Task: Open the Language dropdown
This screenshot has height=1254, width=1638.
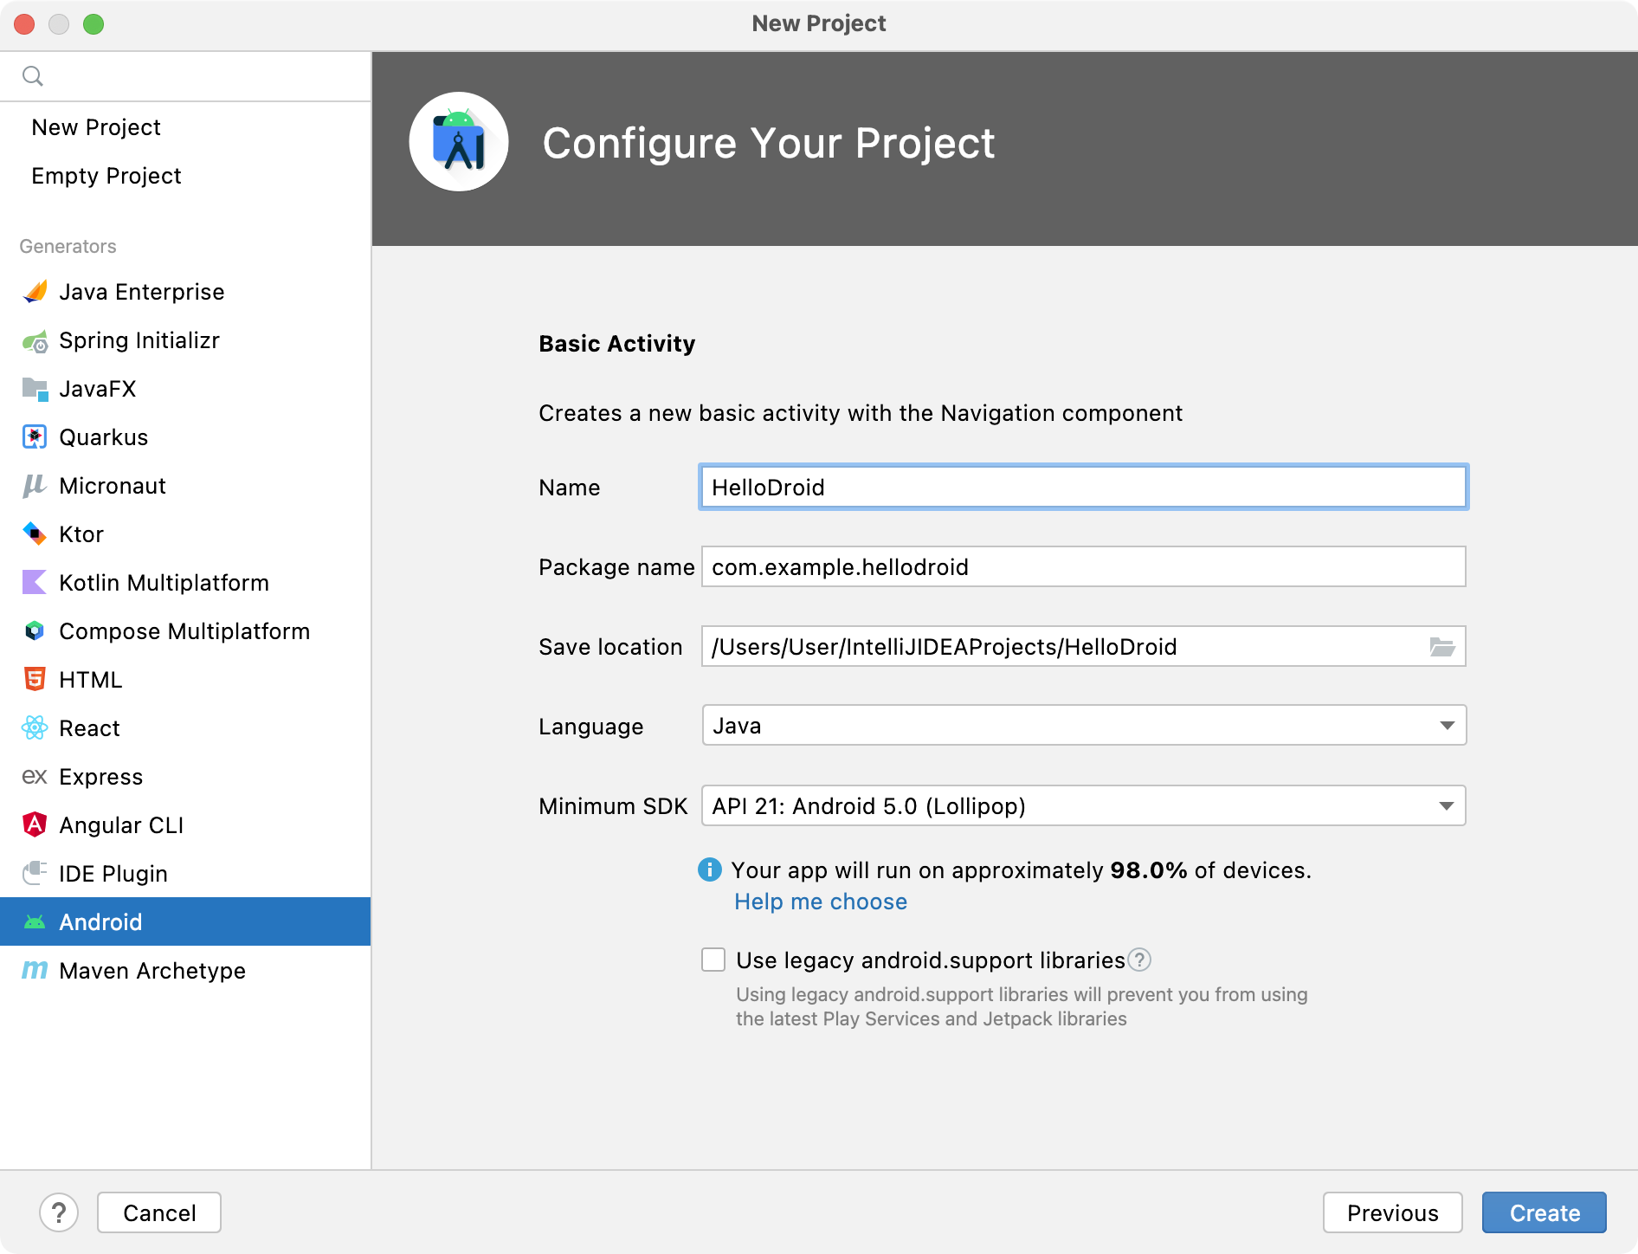Action: click(1084, 726)
